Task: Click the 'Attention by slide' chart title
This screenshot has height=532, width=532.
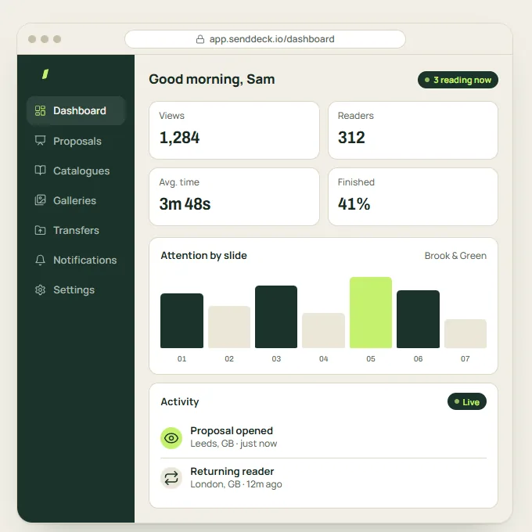Action: tap(203, 256)
